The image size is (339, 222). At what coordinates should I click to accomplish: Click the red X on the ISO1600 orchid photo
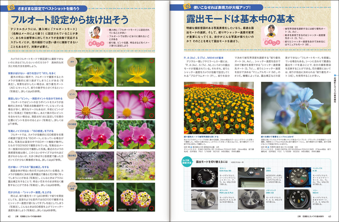click(x=110, y=146)
